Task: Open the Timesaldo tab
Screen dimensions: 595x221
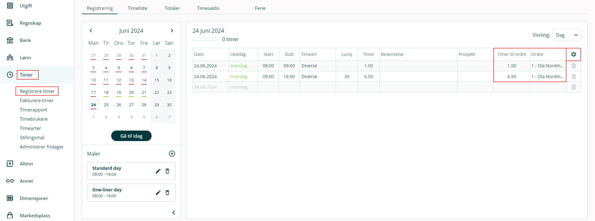Action: [208, 8]
